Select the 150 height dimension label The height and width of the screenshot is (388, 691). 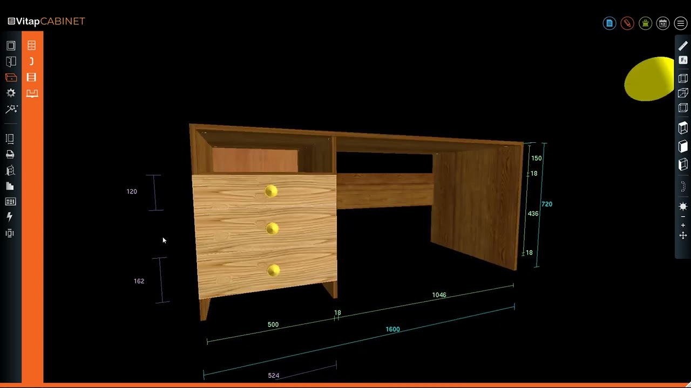click(536, 158)
